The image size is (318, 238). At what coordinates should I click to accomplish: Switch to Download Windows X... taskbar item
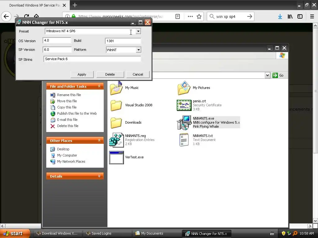pyautogui.click(x=58, y=233)
